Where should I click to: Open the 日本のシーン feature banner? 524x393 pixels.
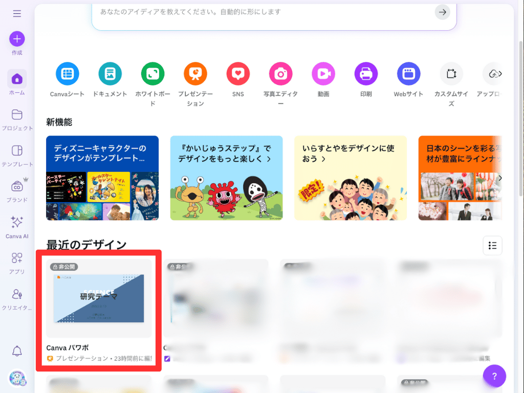pos(460,178)
